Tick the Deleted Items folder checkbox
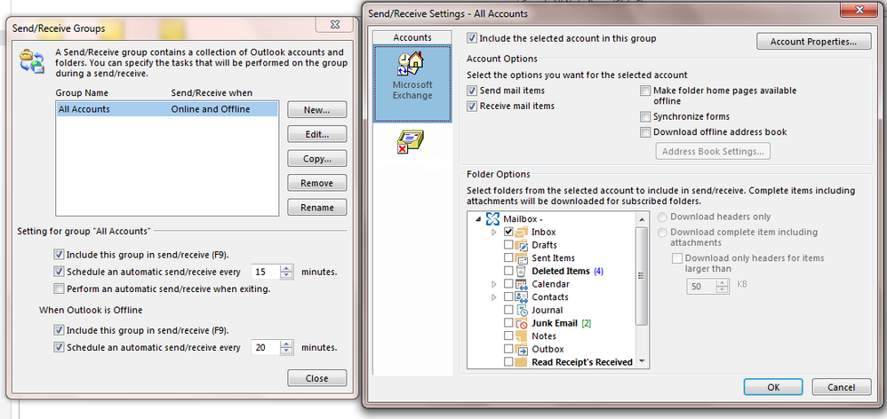This screenshot has width=887, height=419. (x=508, y=271)
